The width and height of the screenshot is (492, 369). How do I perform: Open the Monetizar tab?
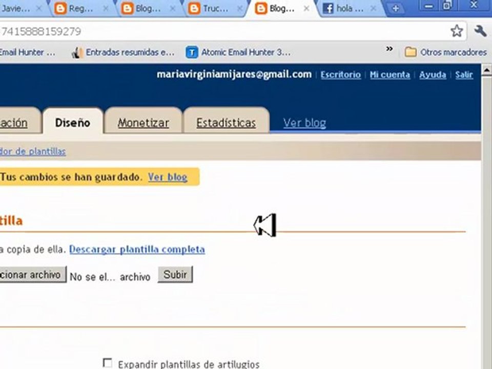[143, 122]
